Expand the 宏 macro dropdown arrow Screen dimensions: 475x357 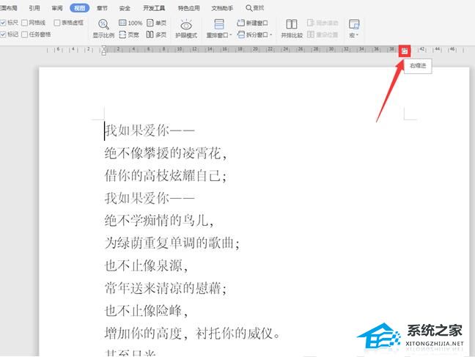357,35
